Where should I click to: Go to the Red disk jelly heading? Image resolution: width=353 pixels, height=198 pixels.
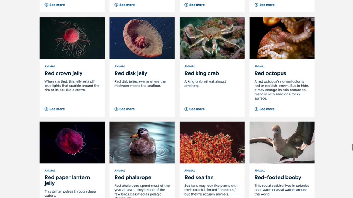tap(131, 73)
